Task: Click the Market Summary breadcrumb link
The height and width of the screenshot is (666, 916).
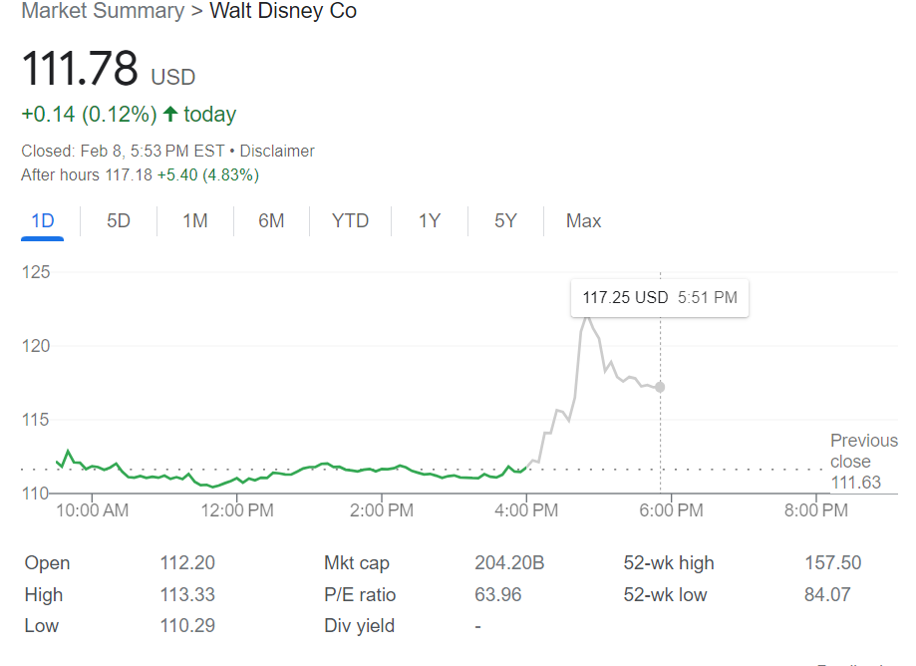Action: click(x=103, y=12)
